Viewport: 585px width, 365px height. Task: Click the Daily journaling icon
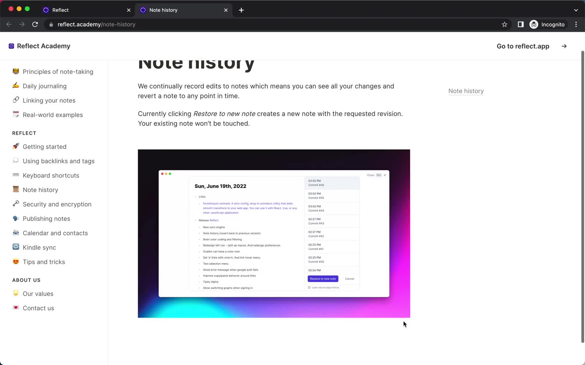[16, 86]
